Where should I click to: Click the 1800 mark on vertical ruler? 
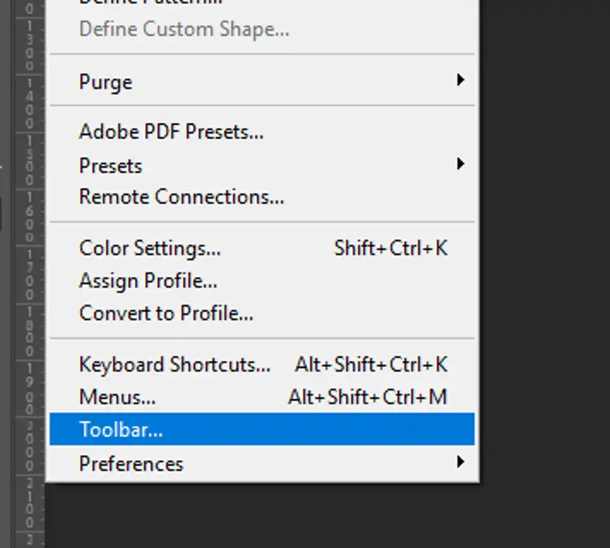click(29, 331)
